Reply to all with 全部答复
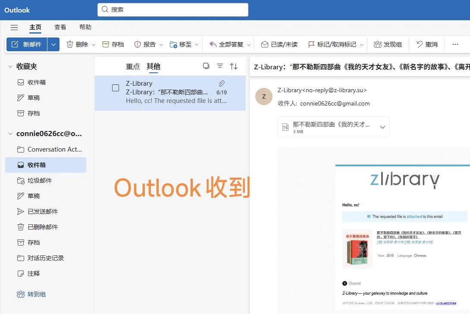Viewport: 470px width, 314px height. 226,44
